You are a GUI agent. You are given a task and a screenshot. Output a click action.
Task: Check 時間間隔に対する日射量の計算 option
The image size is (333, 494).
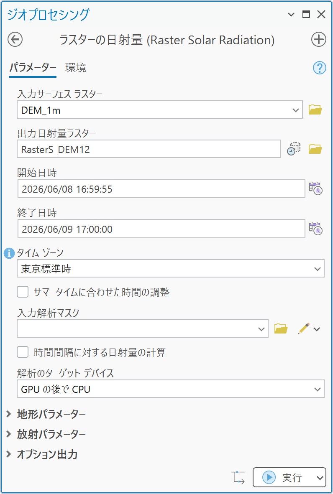pyautogui.click(x=23, y=352)
